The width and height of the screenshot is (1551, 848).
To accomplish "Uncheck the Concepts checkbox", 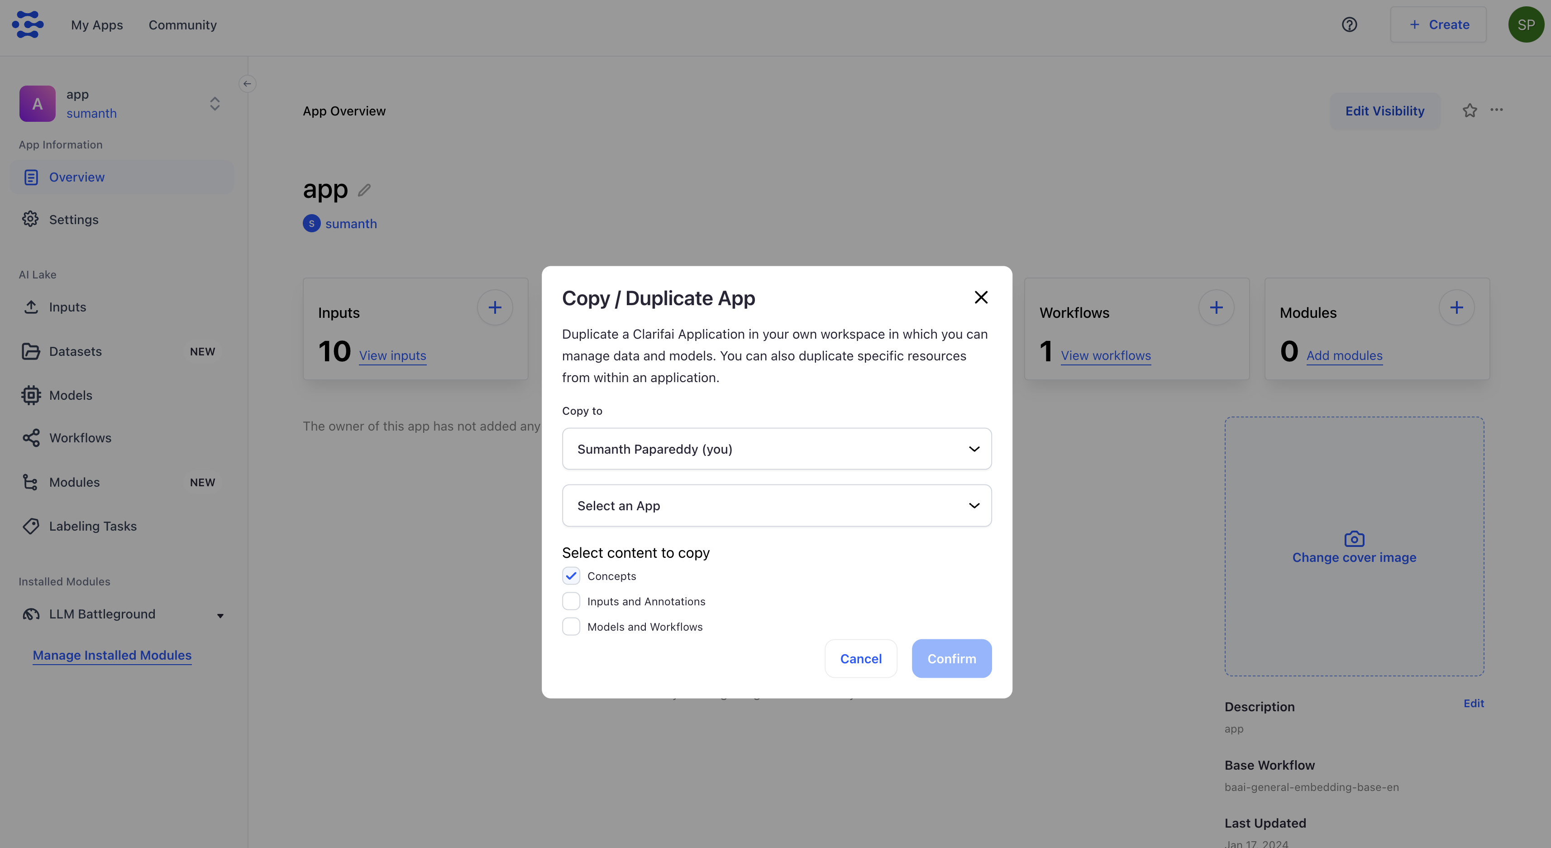I will 571,576.
